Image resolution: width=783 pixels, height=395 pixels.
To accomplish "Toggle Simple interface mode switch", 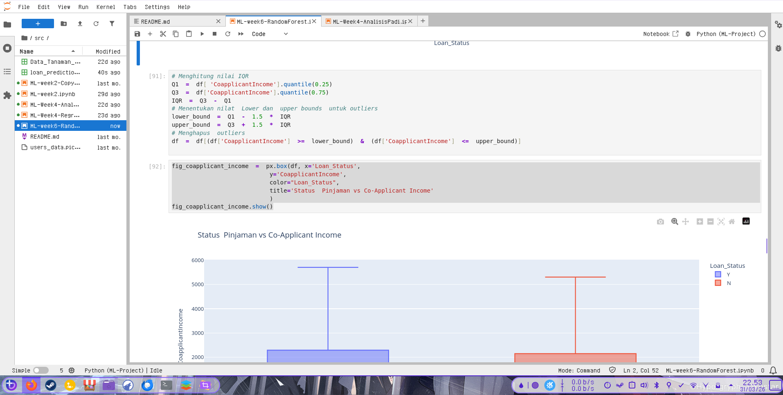I will point(40,370).
